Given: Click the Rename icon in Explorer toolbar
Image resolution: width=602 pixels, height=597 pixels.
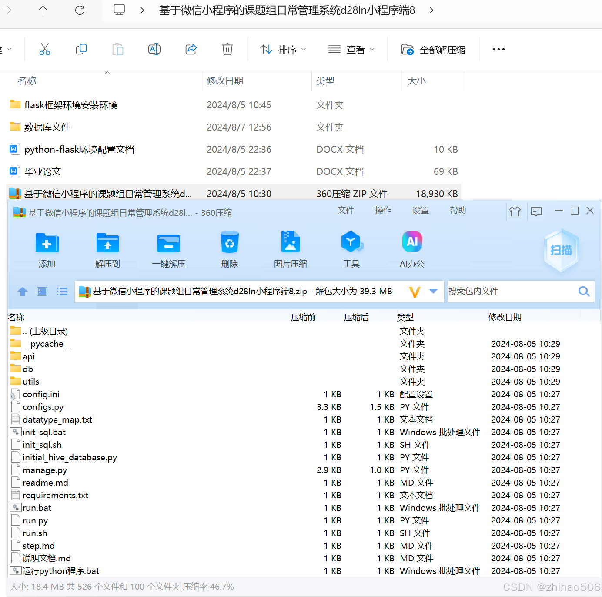Looking at the screenshot, I should 154,49.
